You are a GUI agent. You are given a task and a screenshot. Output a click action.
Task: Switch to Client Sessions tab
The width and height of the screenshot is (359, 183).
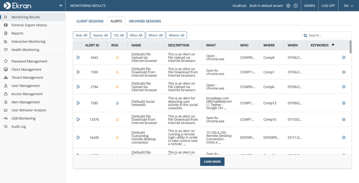90,21
